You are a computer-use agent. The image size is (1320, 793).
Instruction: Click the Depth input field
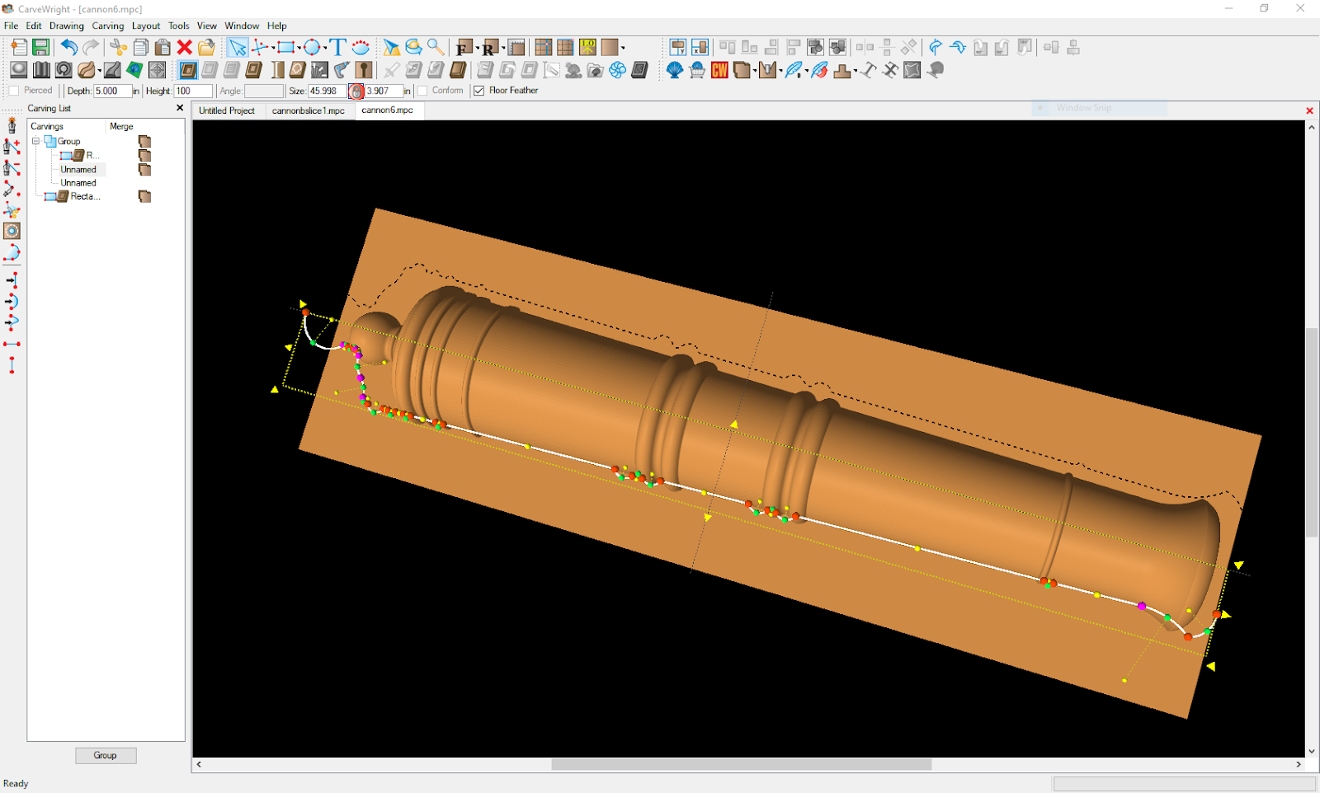pos(111,91)
